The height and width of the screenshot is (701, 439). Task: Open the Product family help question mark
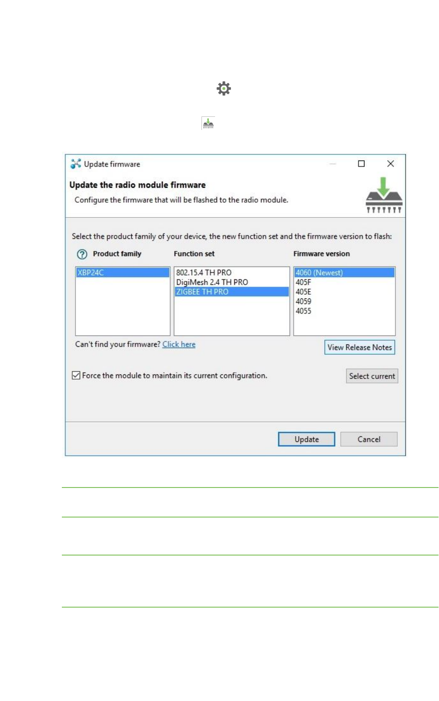(x=82, y=254)
